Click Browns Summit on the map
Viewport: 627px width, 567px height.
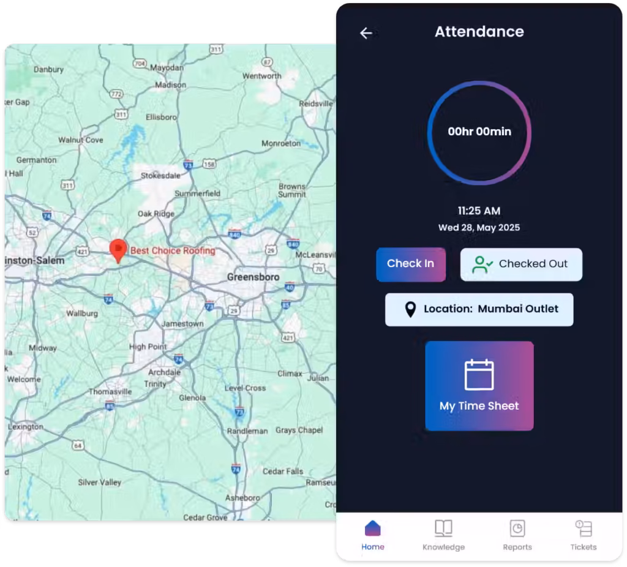tap(292, 190)
